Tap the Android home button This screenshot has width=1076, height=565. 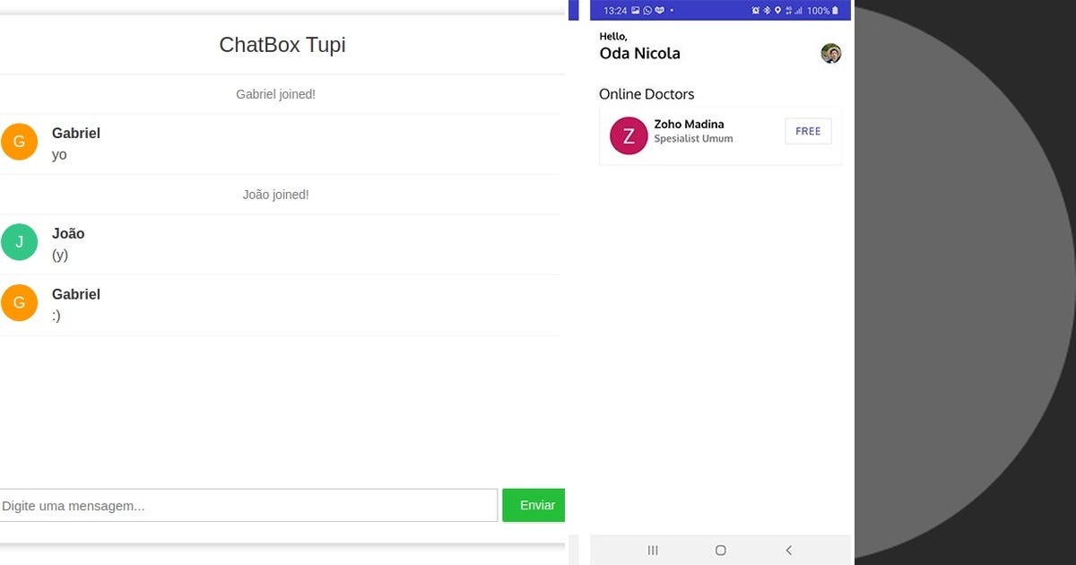pos(721,550)
